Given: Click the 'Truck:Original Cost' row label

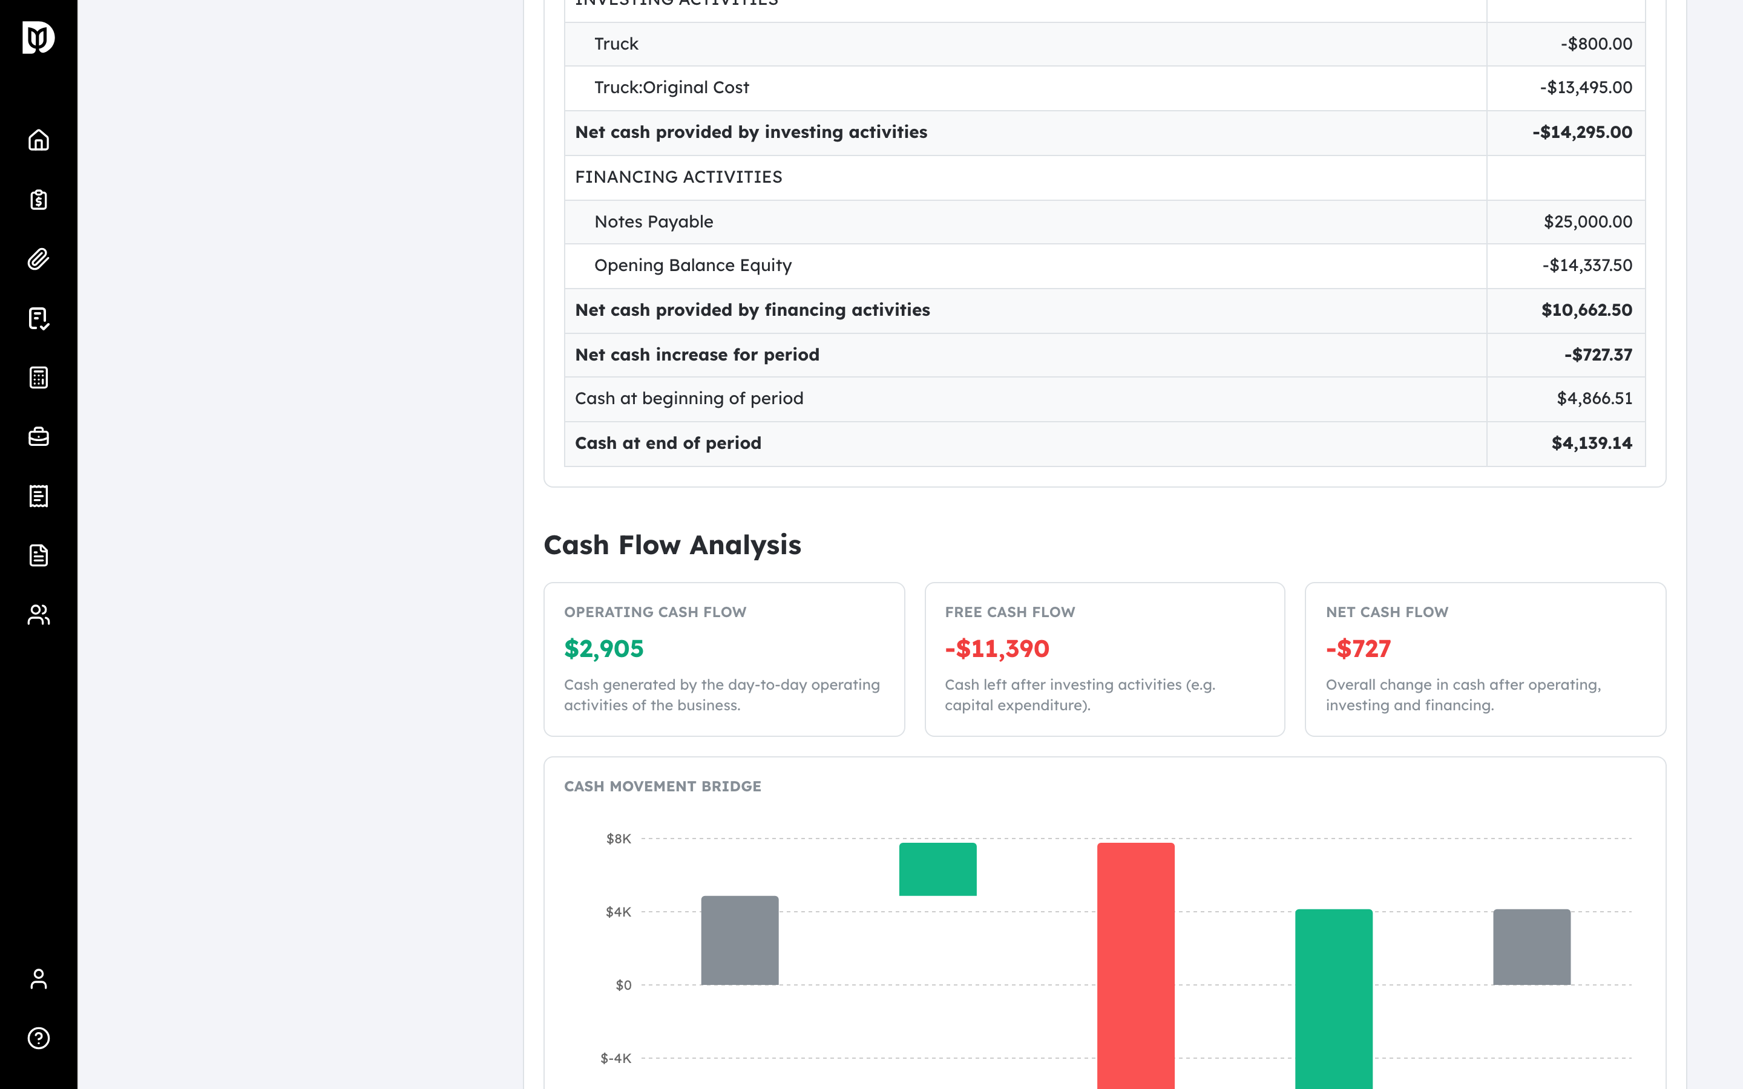Looking at the screenshot, I should point(671,88).
